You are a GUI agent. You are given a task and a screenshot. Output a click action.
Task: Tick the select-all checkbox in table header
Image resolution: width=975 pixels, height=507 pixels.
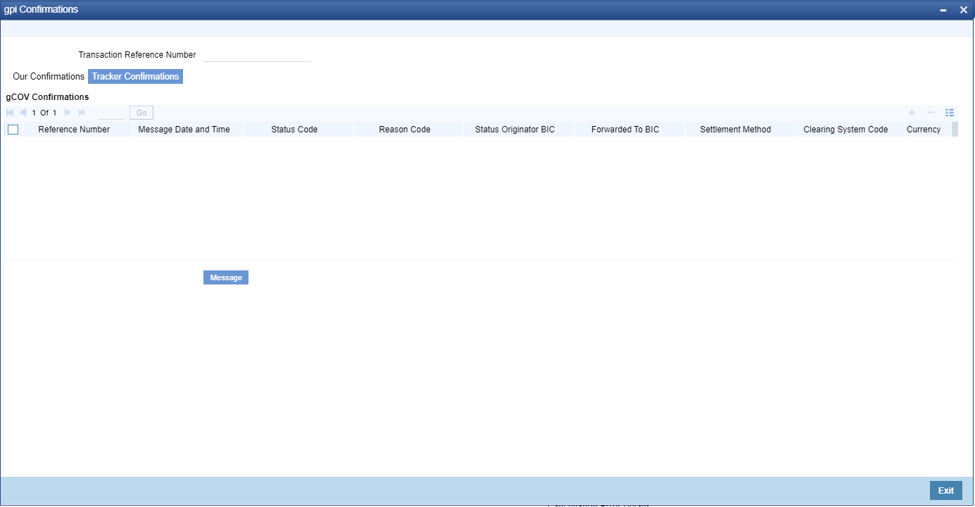pos(13,130)
